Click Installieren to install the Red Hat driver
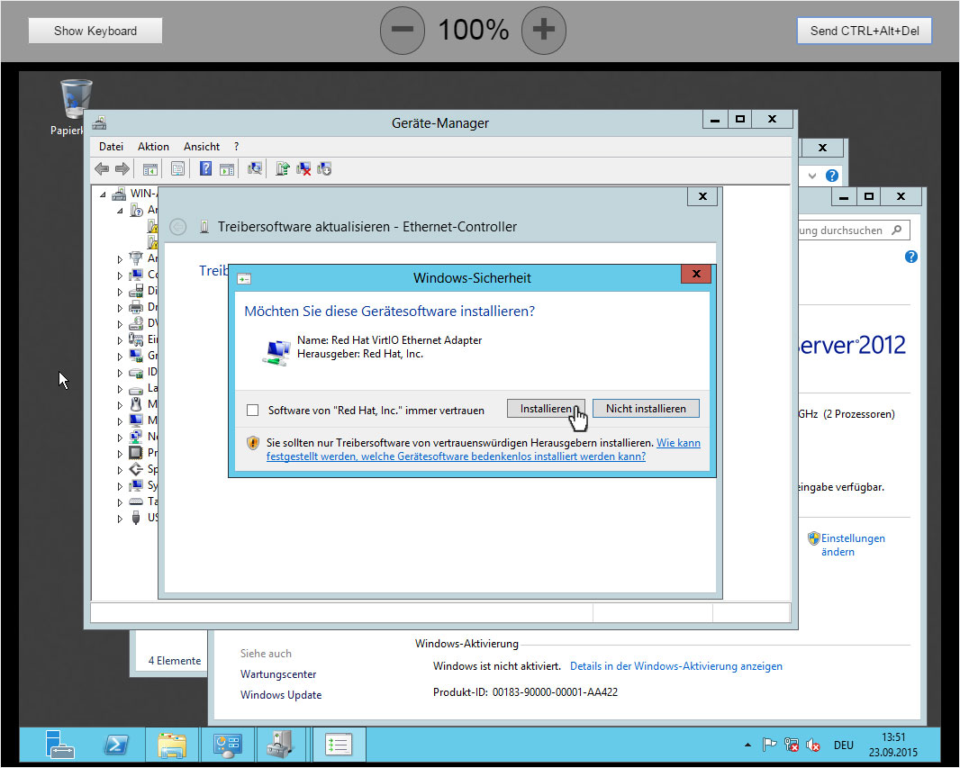Image resolution: width=960 pixels, height=768 pixels. point(546,409)
